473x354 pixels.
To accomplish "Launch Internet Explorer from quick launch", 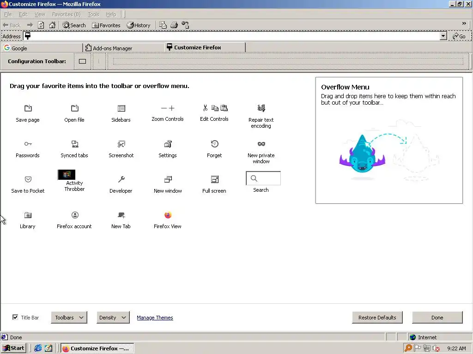I will click(38, 348).
